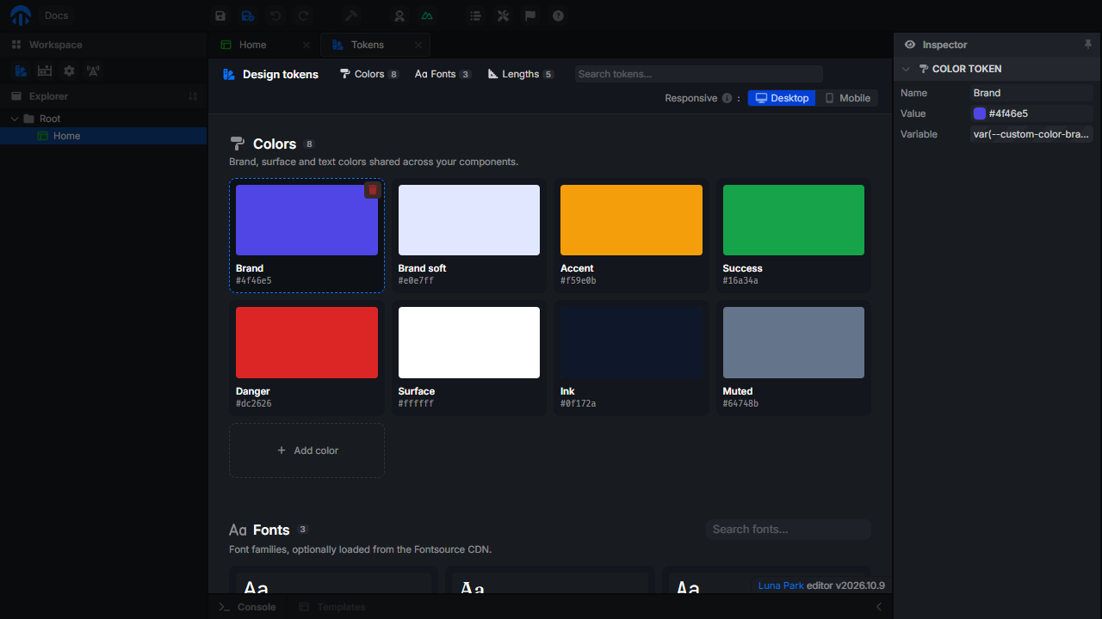The image size is (1102, 619).
Task: Pick the Success green color swatch
Action: 794,220
